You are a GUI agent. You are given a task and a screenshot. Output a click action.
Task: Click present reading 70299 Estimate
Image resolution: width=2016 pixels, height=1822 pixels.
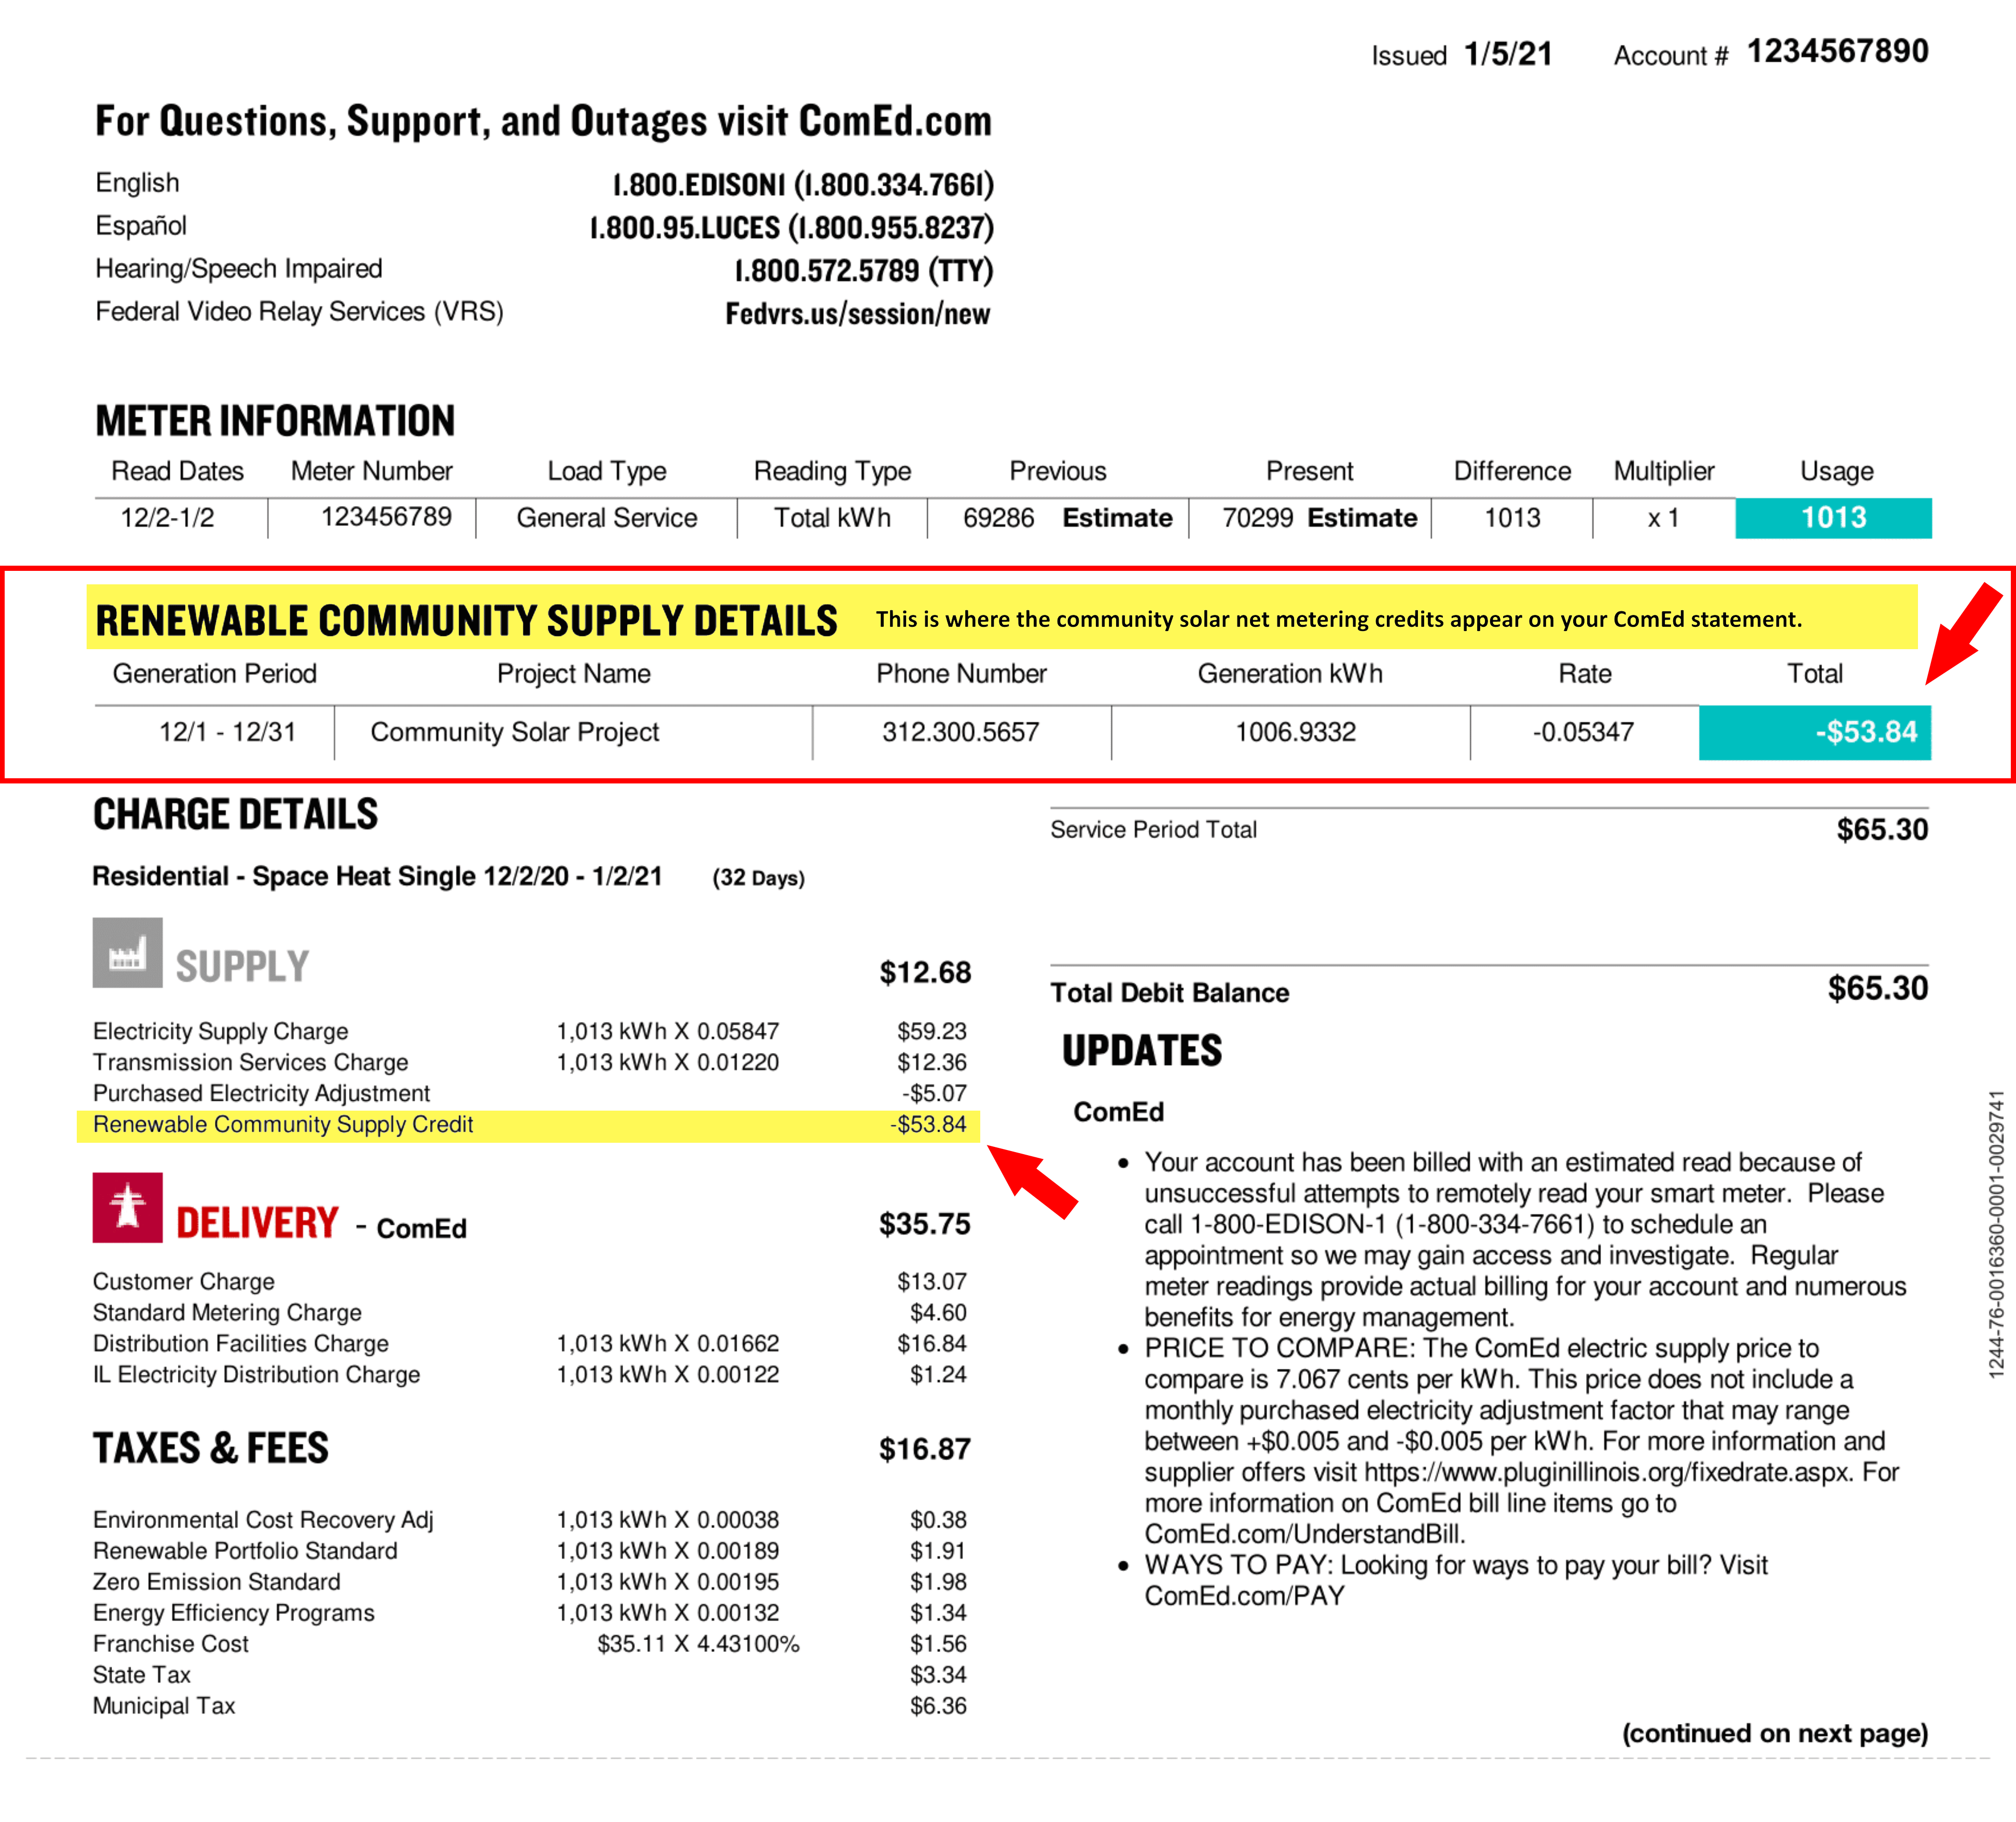(1319, 517)
